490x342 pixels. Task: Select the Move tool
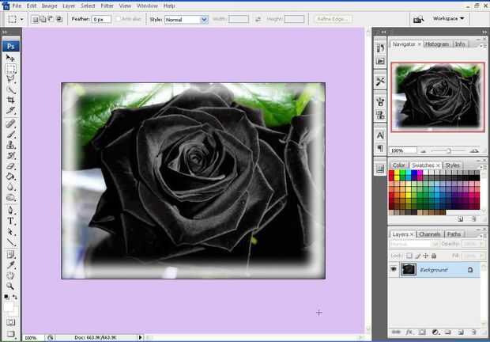click(x=11, y=58)
